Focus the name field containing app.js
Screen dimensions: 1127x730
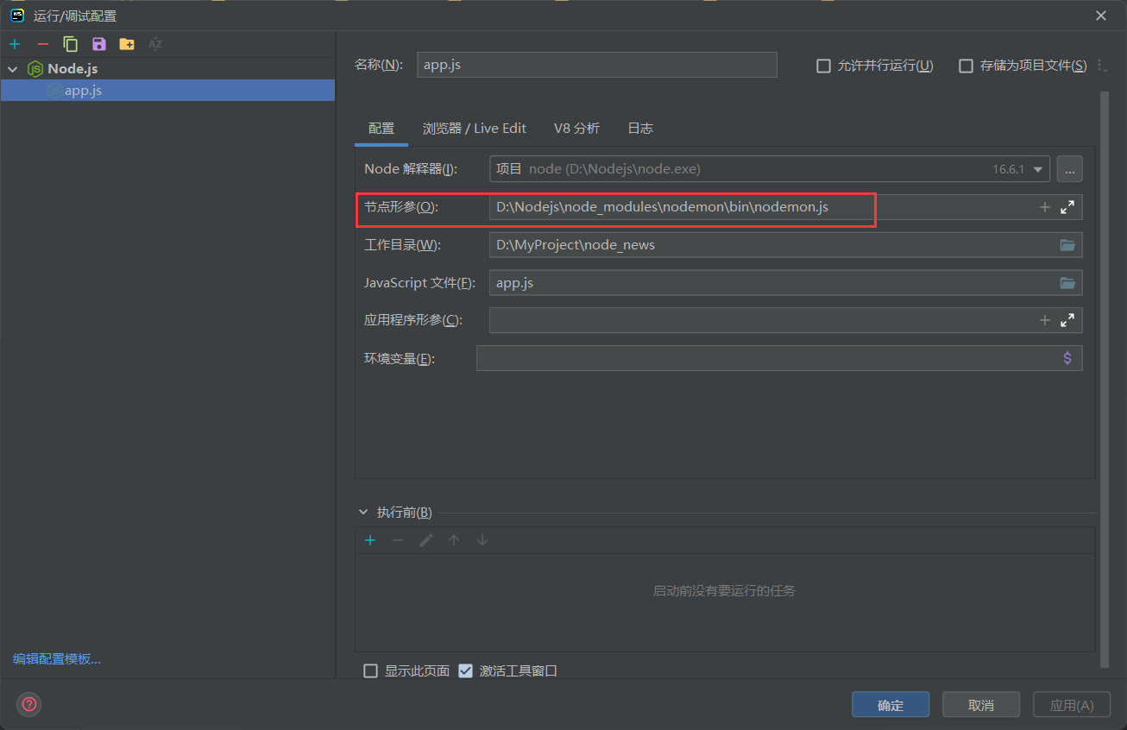coord(597,65)
